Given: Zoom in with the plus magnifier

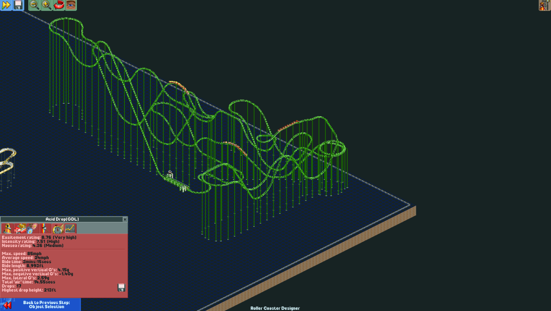Looking at the screenshot, I should click(46, 5).
